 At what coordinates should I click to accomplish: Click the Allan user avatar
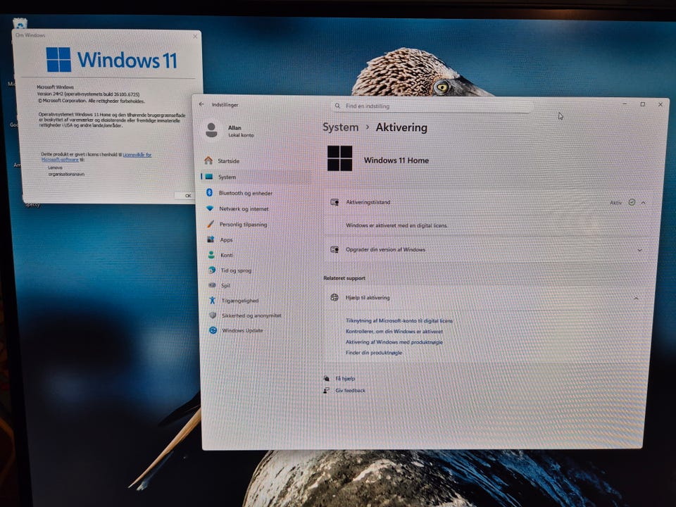[211, 130]
